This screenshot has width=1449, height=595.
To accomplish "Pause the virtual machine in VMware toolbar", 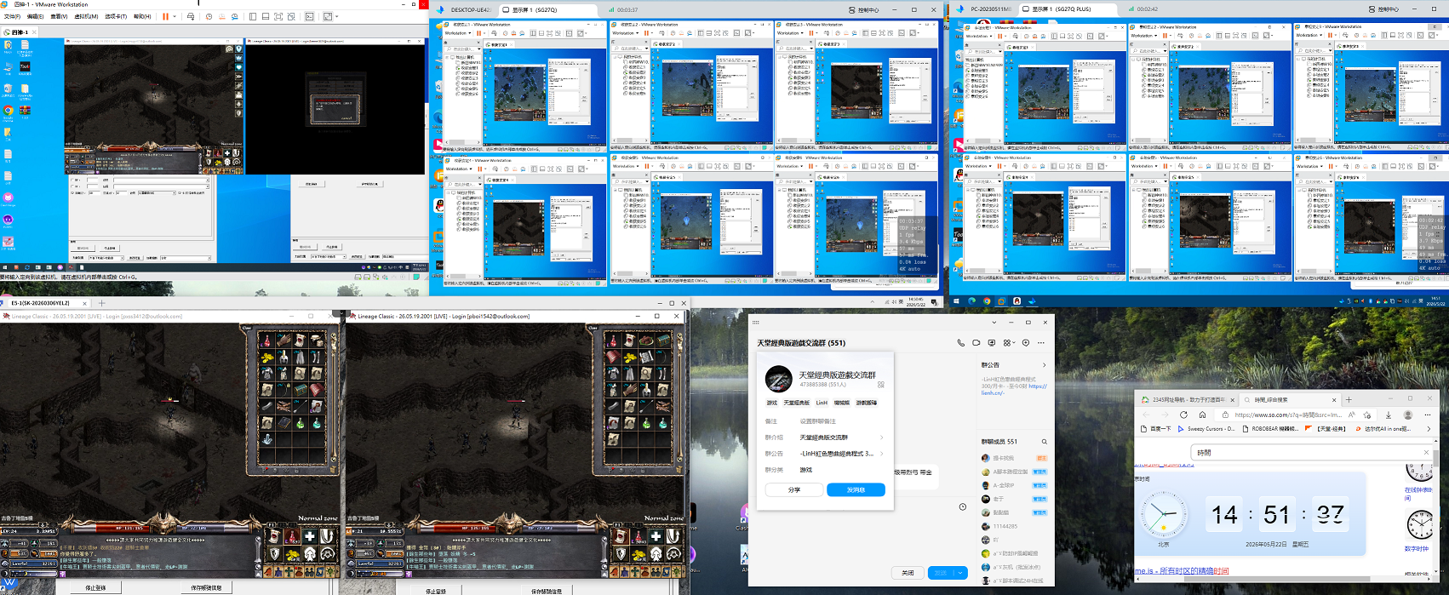I will tap(165, 16).
